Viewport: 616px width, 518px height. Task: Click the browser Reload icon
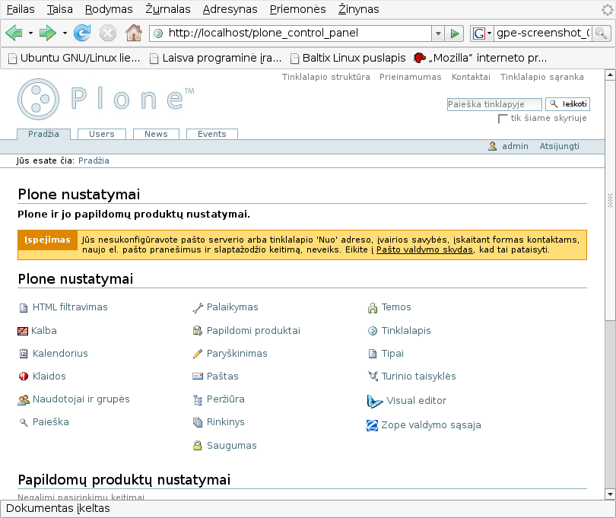tap(82, 33)
